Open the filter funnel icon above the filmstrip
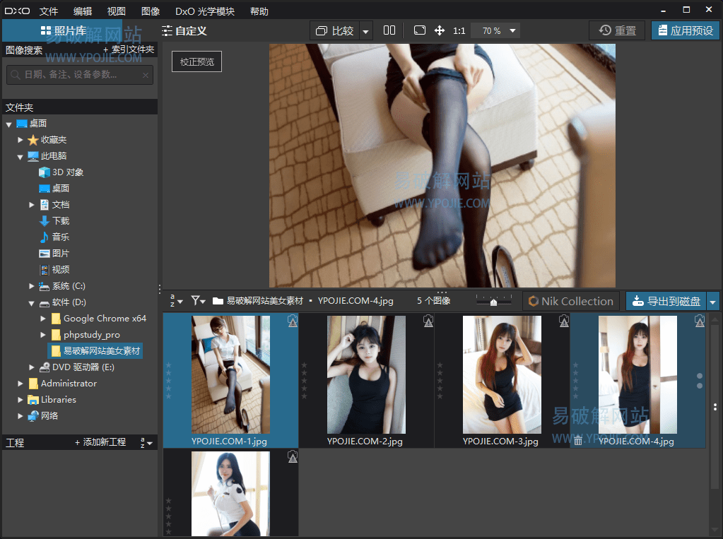The image size is (723, 539). point(196,300)
